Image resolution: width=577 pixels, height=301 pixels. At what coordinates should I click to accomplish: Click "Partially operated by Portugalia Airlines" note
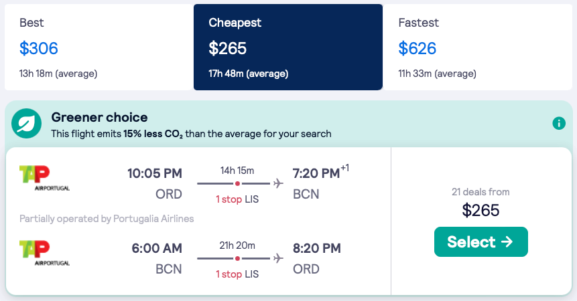(x=107, y=219)
